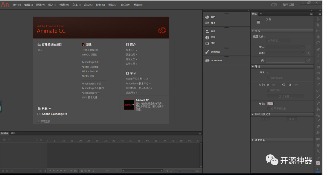Select the Eraser tool
The height and width of the screenshot is (175, 323).
[318, 127]
